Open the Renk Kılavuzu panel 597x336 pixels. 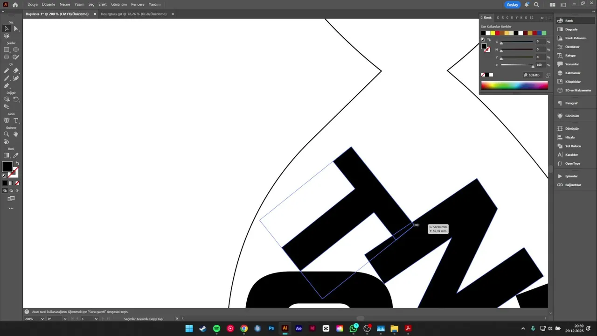(x=576, y=38)
